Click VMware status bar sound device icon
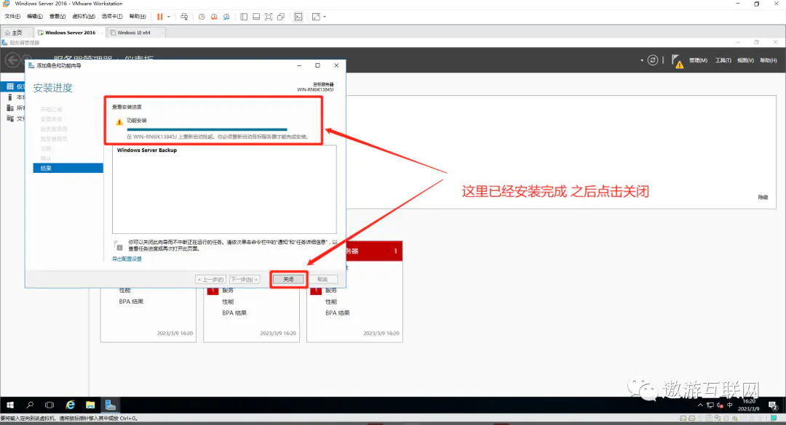The height and width of the screenshot is (425, 786). [735, 418]
